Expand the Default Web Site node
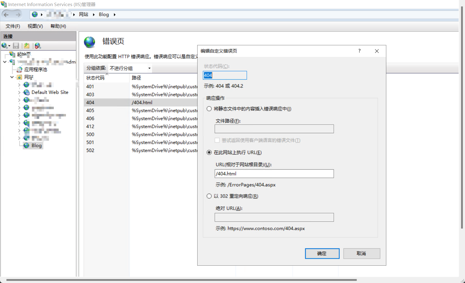 click(19, 92)
